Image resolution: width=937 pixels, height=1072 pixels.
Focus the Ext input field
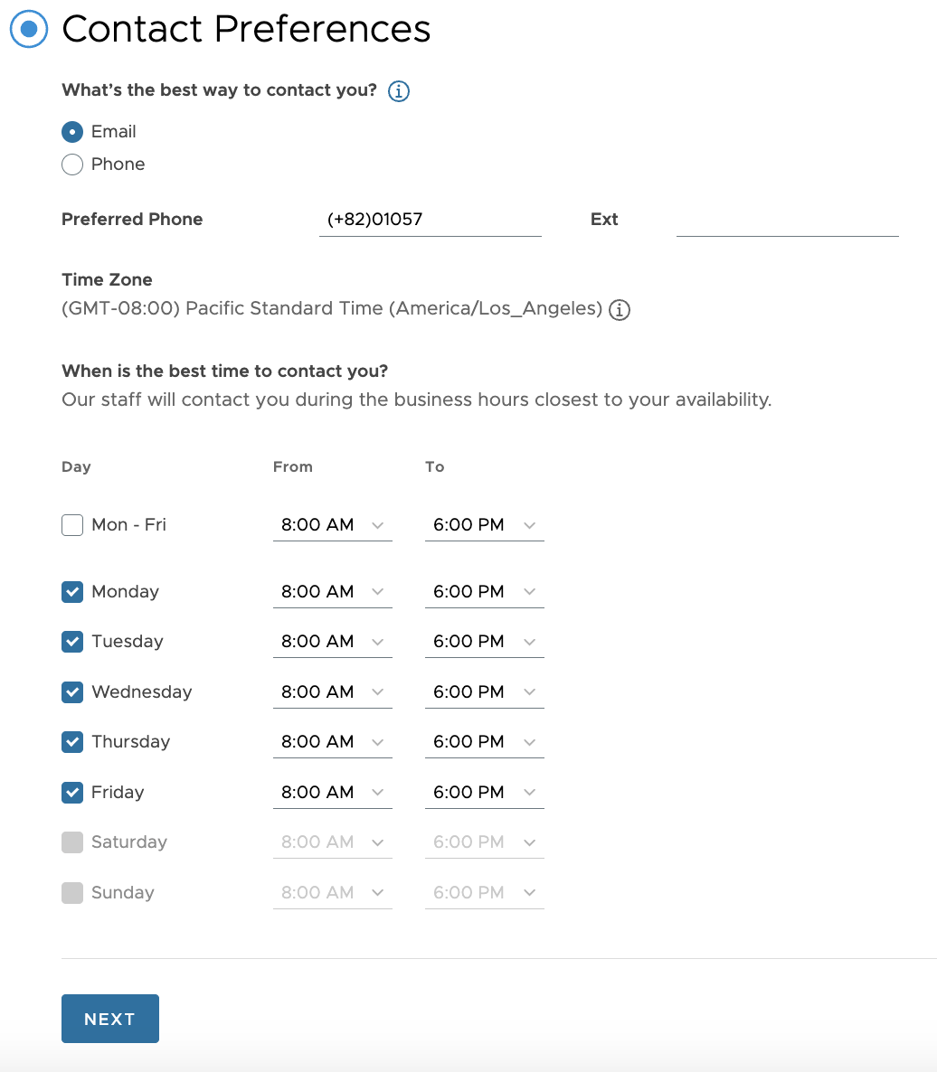[x=787, y=220]
